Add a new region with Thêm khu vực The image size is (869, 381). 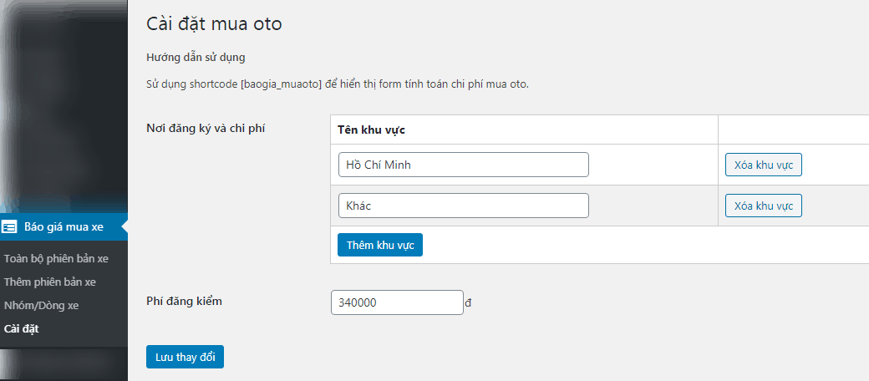[379, 245]
